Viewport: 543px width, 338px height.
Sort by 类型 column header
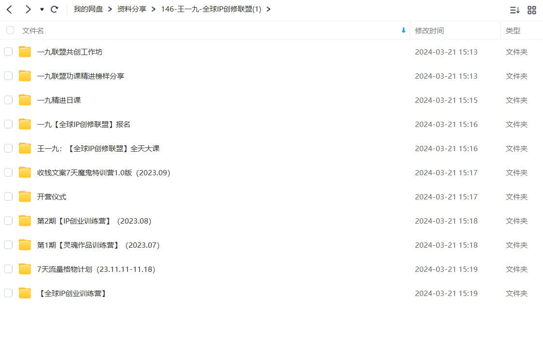513,31
